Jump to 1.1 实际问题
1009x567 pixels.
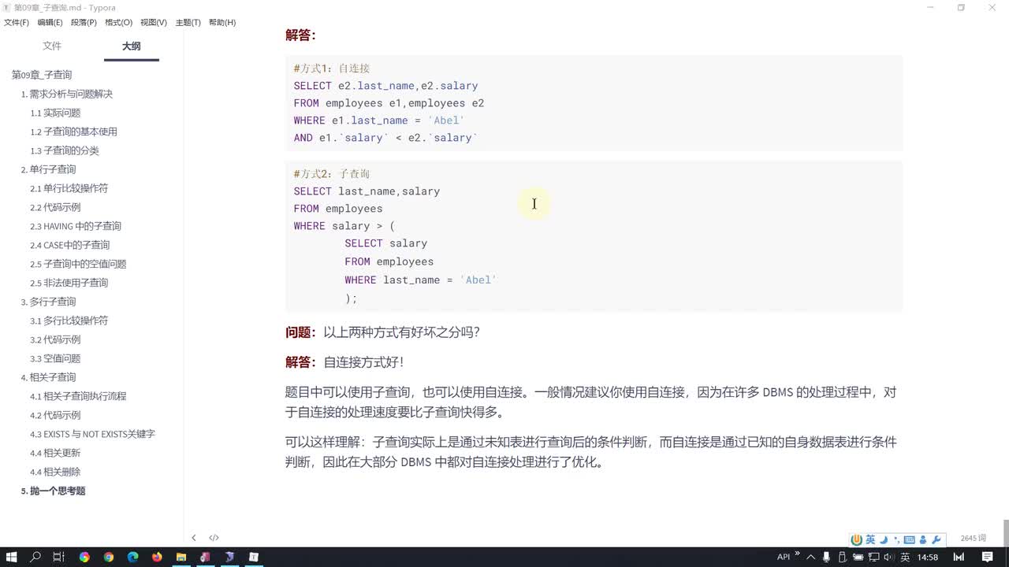tap(55, 113)
